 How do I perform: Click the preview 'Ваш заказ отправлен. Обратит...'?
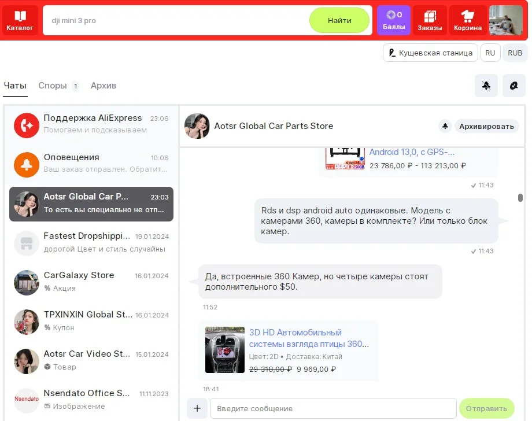pyautogui.click(x=105, y=169)
